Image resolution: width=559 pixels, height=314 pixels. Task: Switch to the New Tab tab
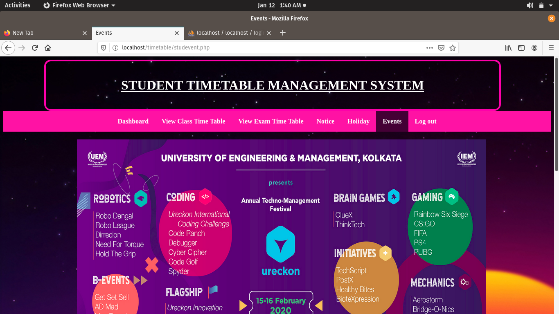46,33
